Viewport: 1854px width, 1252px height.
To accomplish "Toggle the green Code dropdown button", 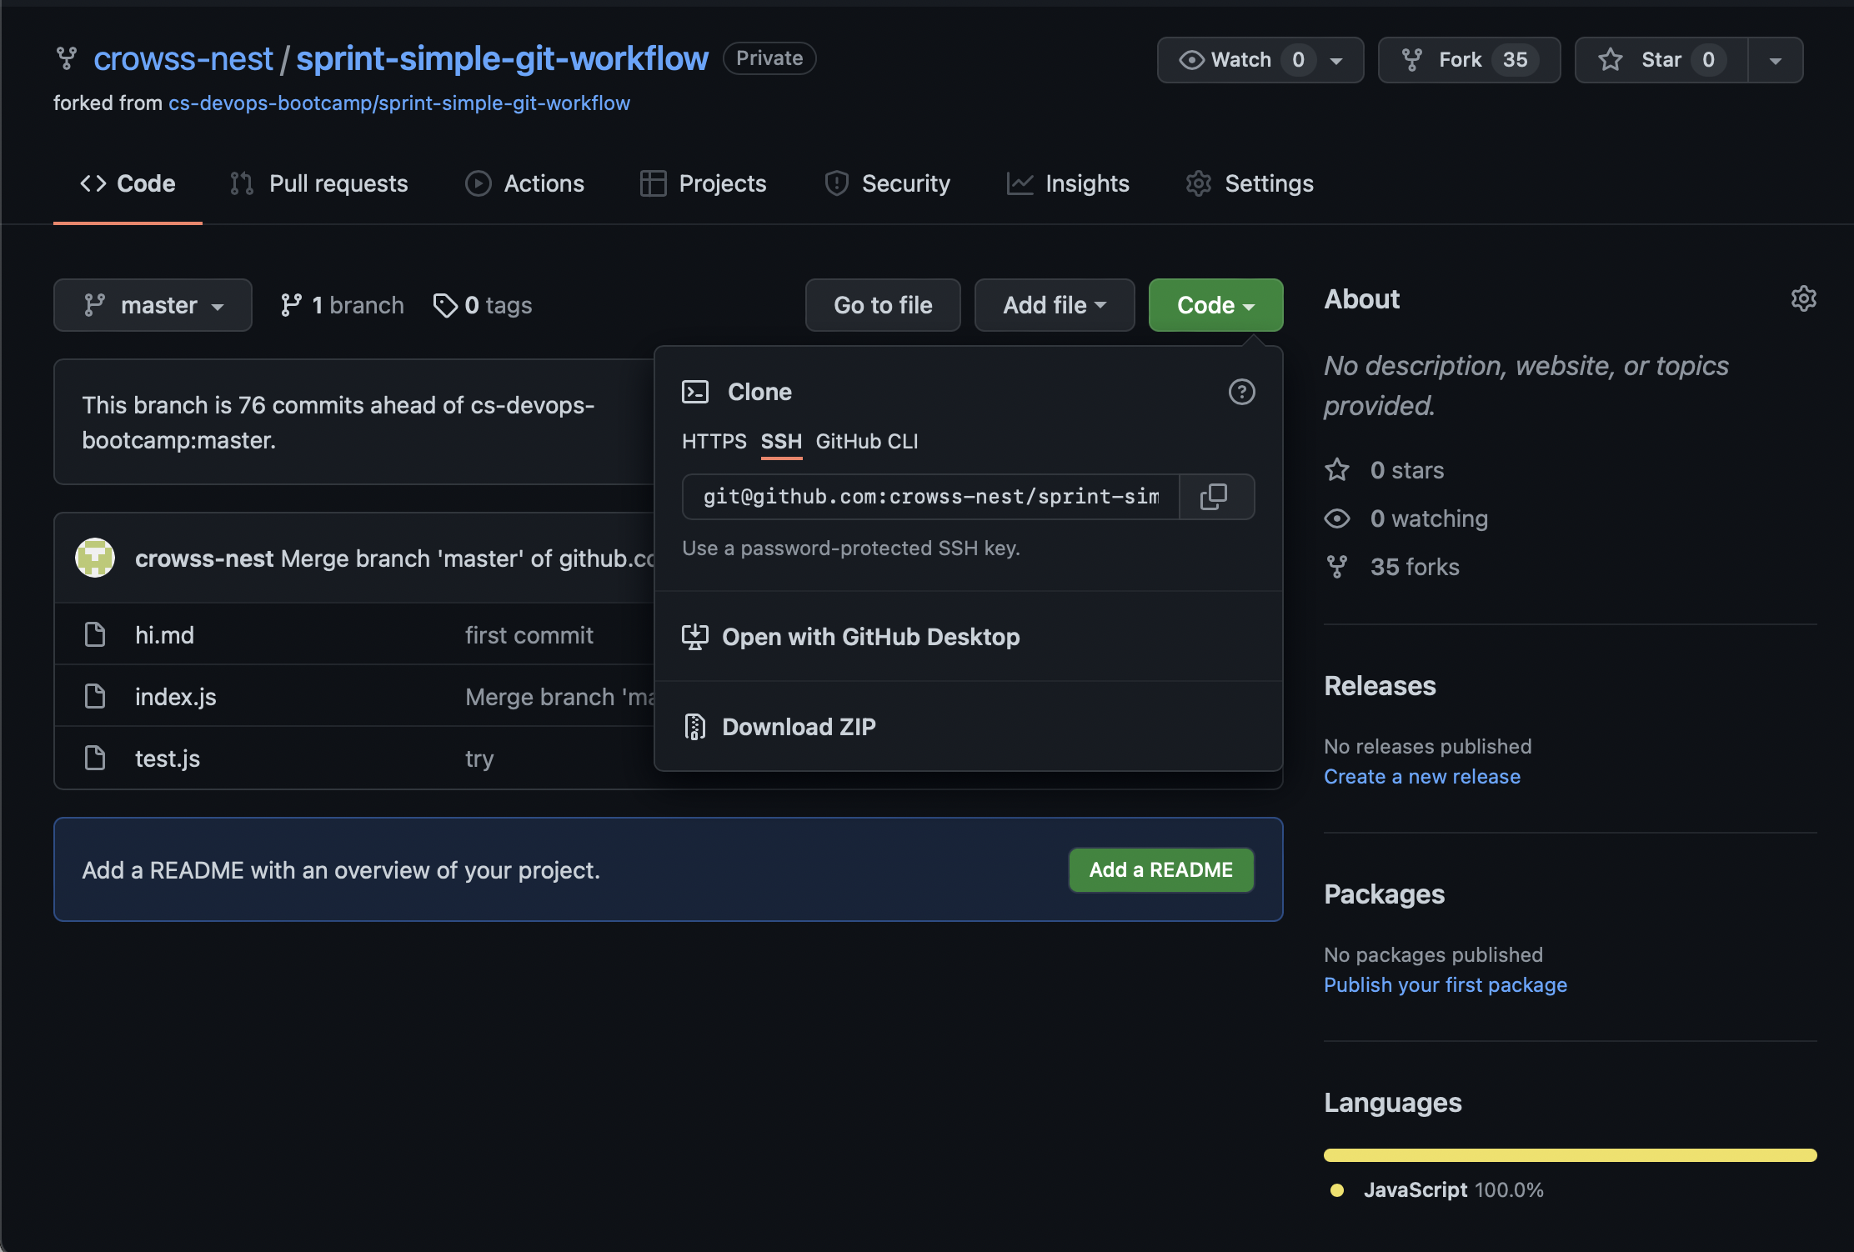I will pos(1215,305).
